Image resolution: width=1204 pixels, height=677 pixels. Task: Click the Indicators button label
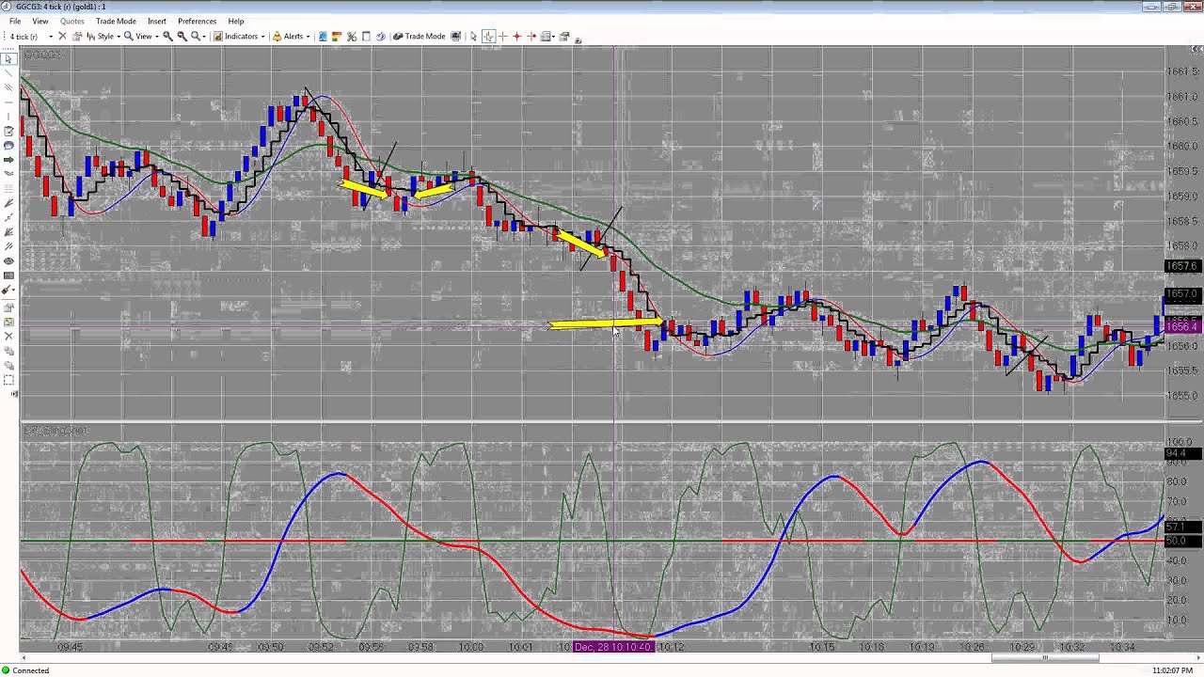[241, 37]
